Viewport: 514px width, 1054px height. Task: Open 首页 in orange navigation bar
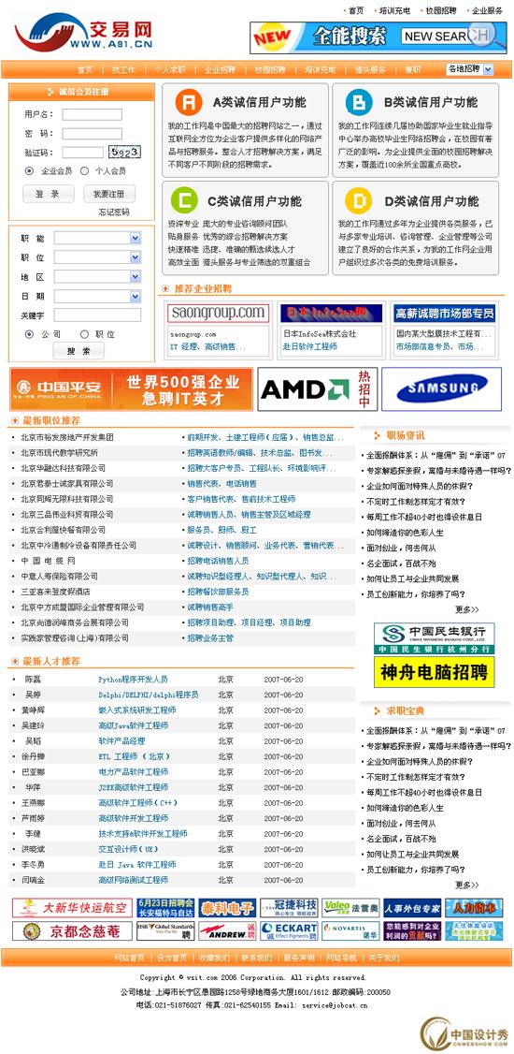click(85, 70)
